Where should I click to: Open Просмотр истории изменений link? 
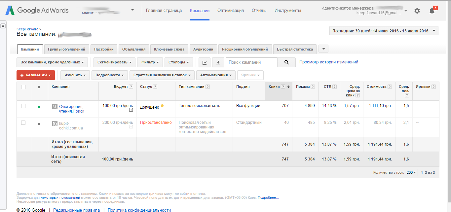point(329,62)
